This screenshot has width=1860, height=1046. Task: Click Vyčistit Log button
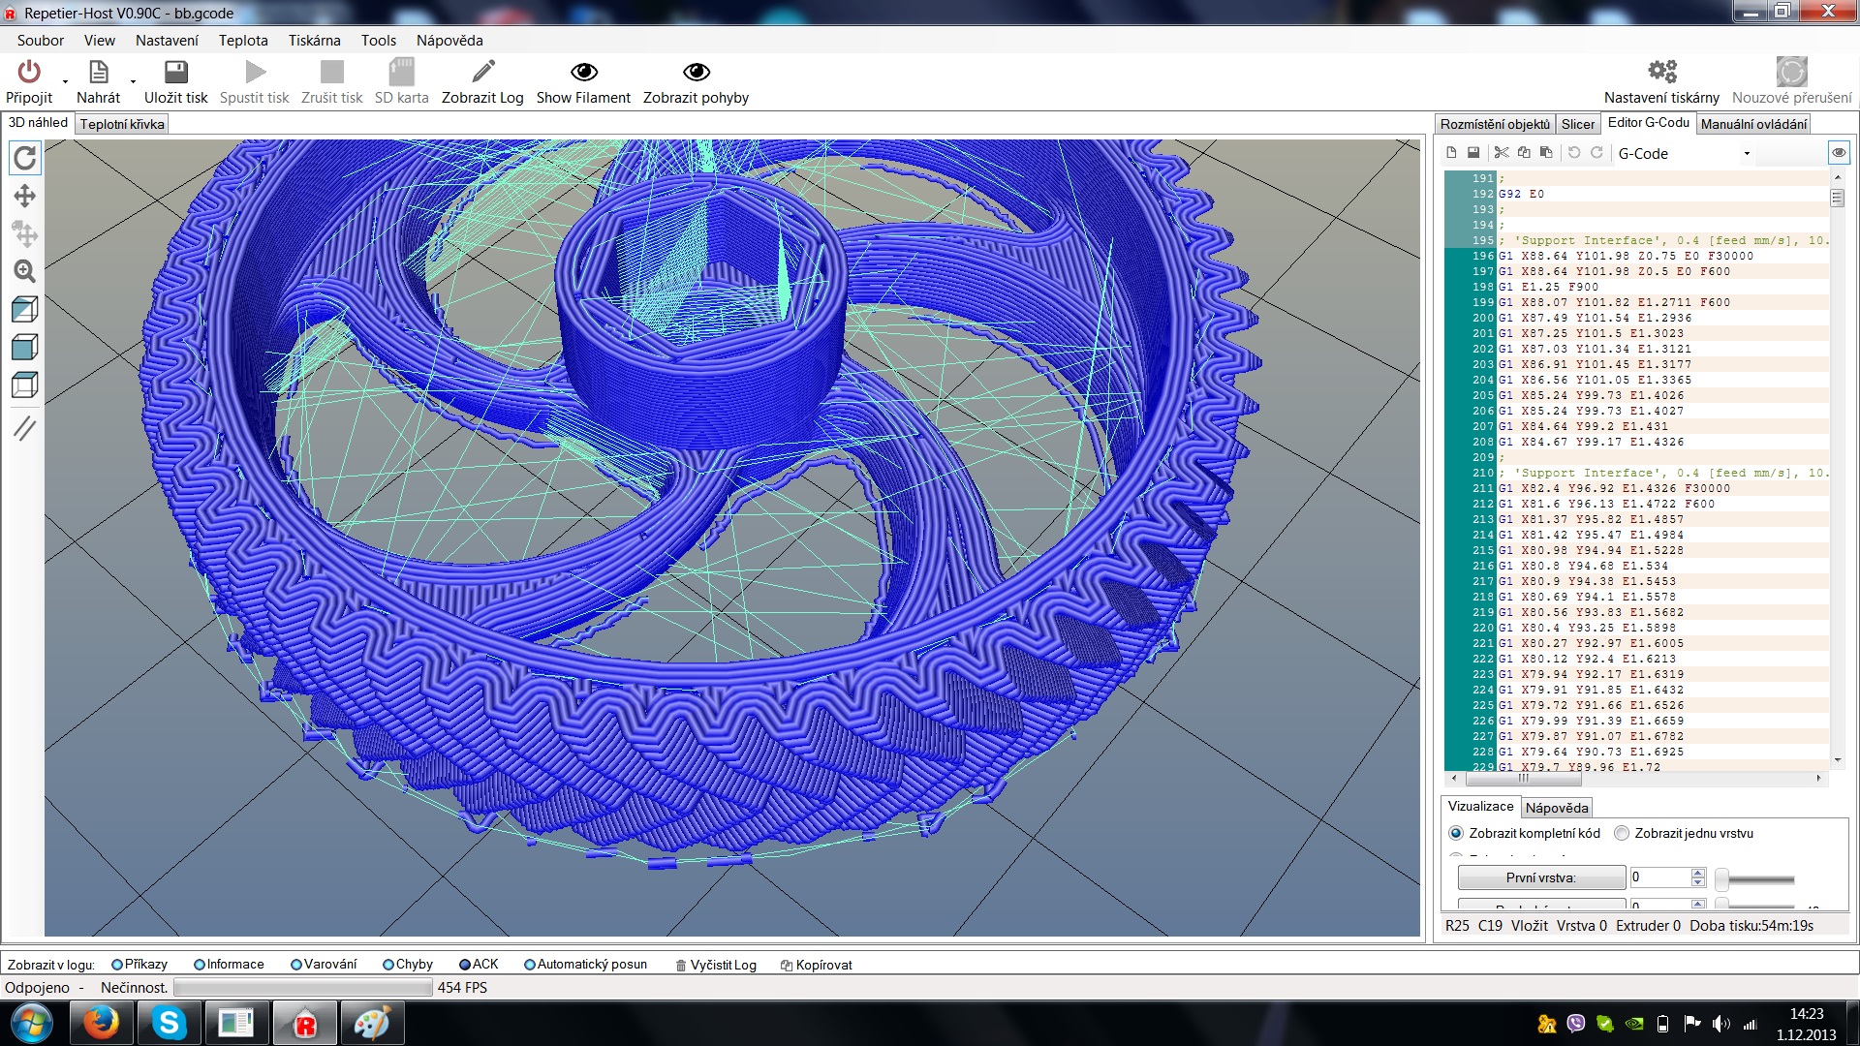coord(716,965)
